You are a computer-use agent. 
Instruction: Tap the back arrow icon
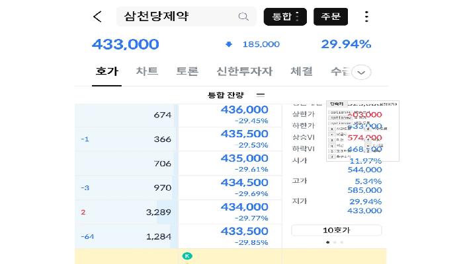click(x=98, y=16)
